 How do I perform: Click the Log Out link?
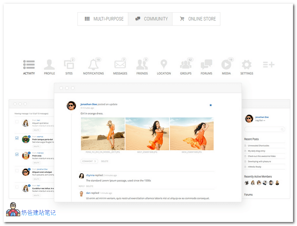(x=260, y=121)
